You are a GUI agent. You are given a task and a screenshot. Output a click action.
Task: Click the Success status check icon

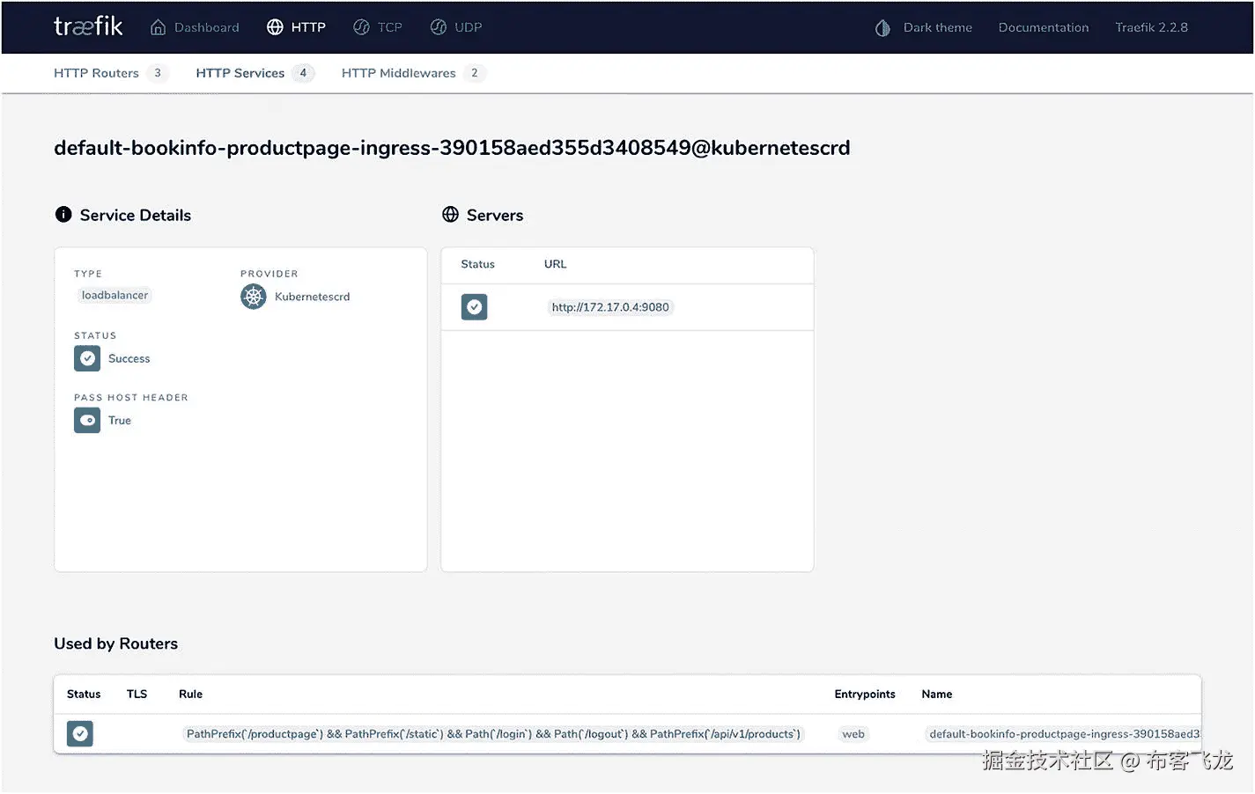tap(87, 358)
